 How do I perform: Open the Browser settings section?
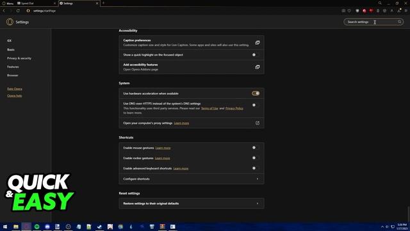click(13, 76)
